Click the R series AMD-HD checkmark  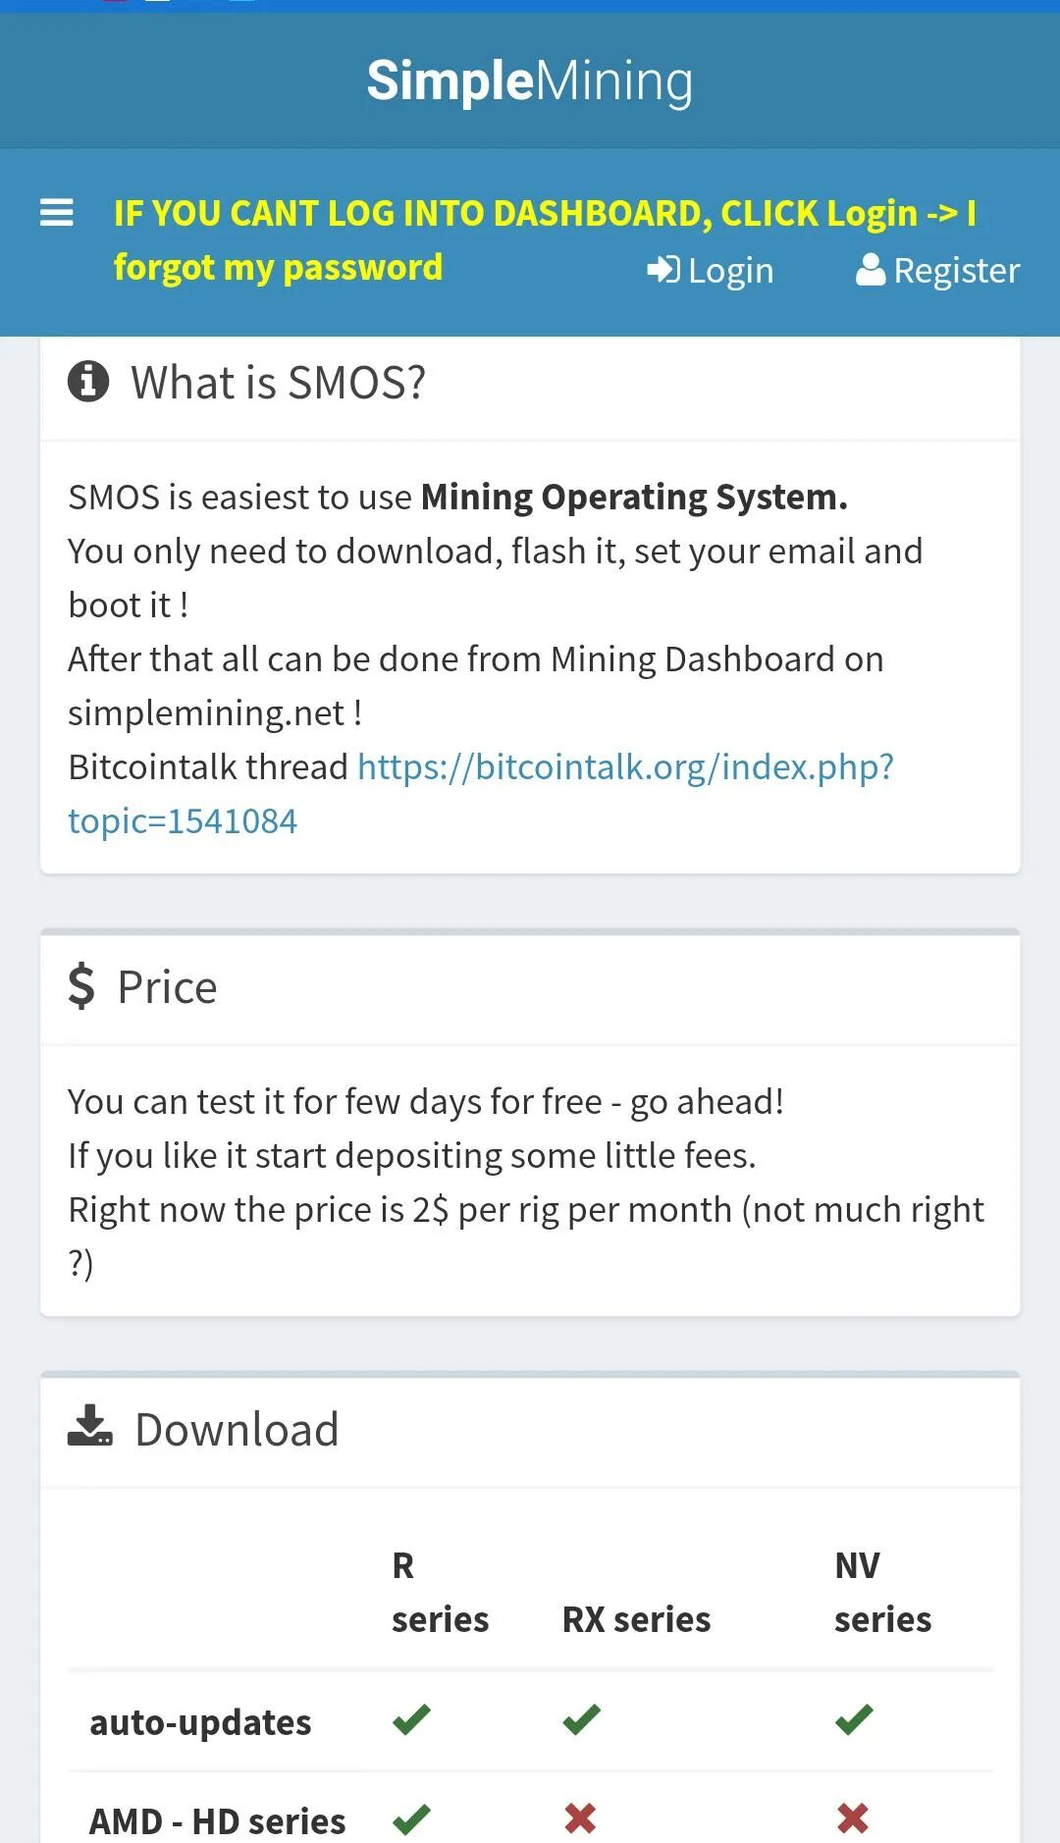point(411,1818)
